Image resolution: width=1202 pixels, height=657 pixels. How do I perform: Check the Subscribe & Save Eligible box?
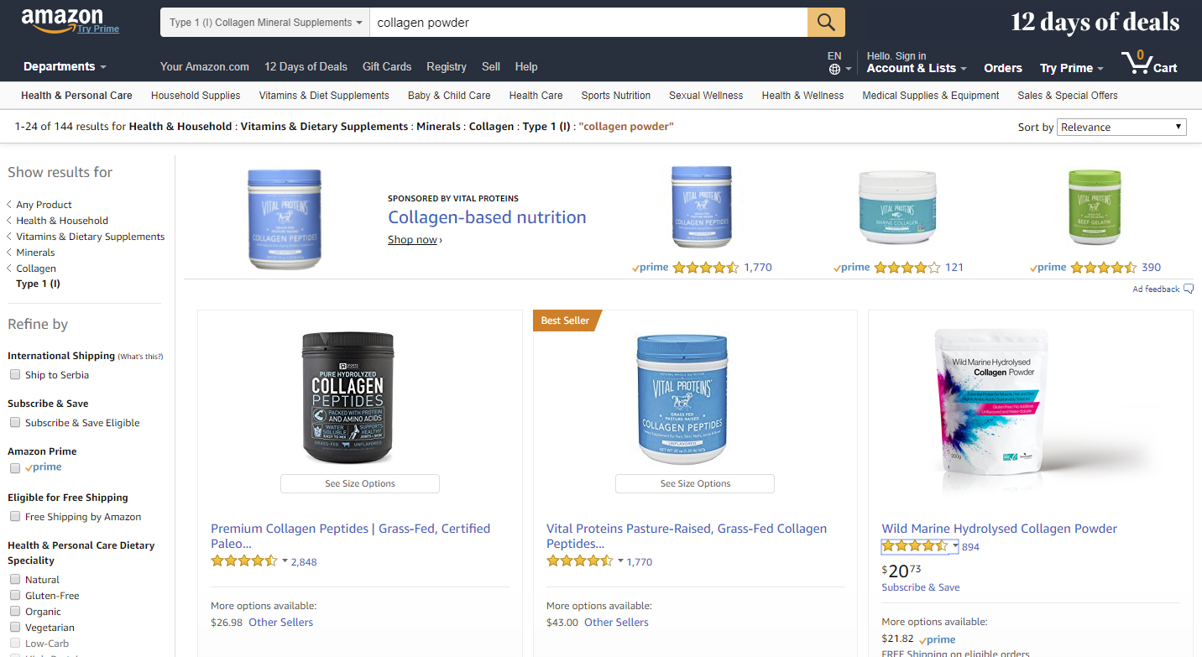pos(15,423)
